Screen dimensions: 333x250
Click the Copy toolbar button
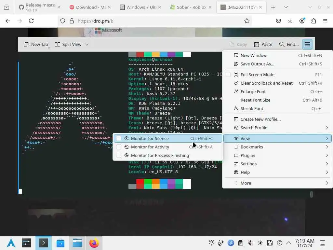[x=238, y=44]
